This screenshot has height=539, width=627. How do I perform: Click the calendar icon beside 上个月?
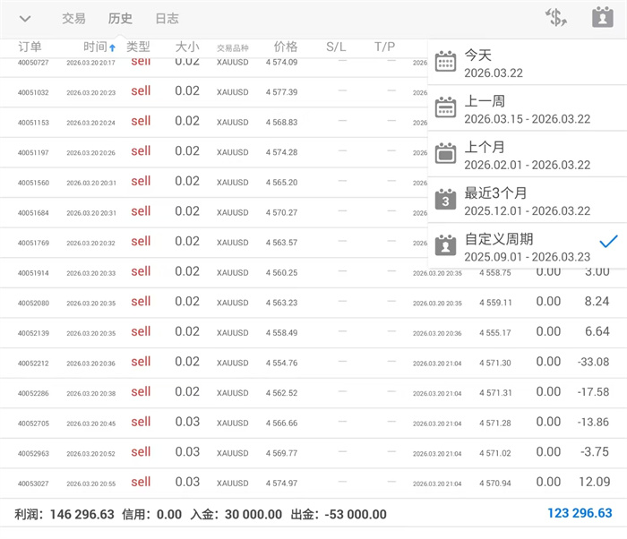(445, 153)
